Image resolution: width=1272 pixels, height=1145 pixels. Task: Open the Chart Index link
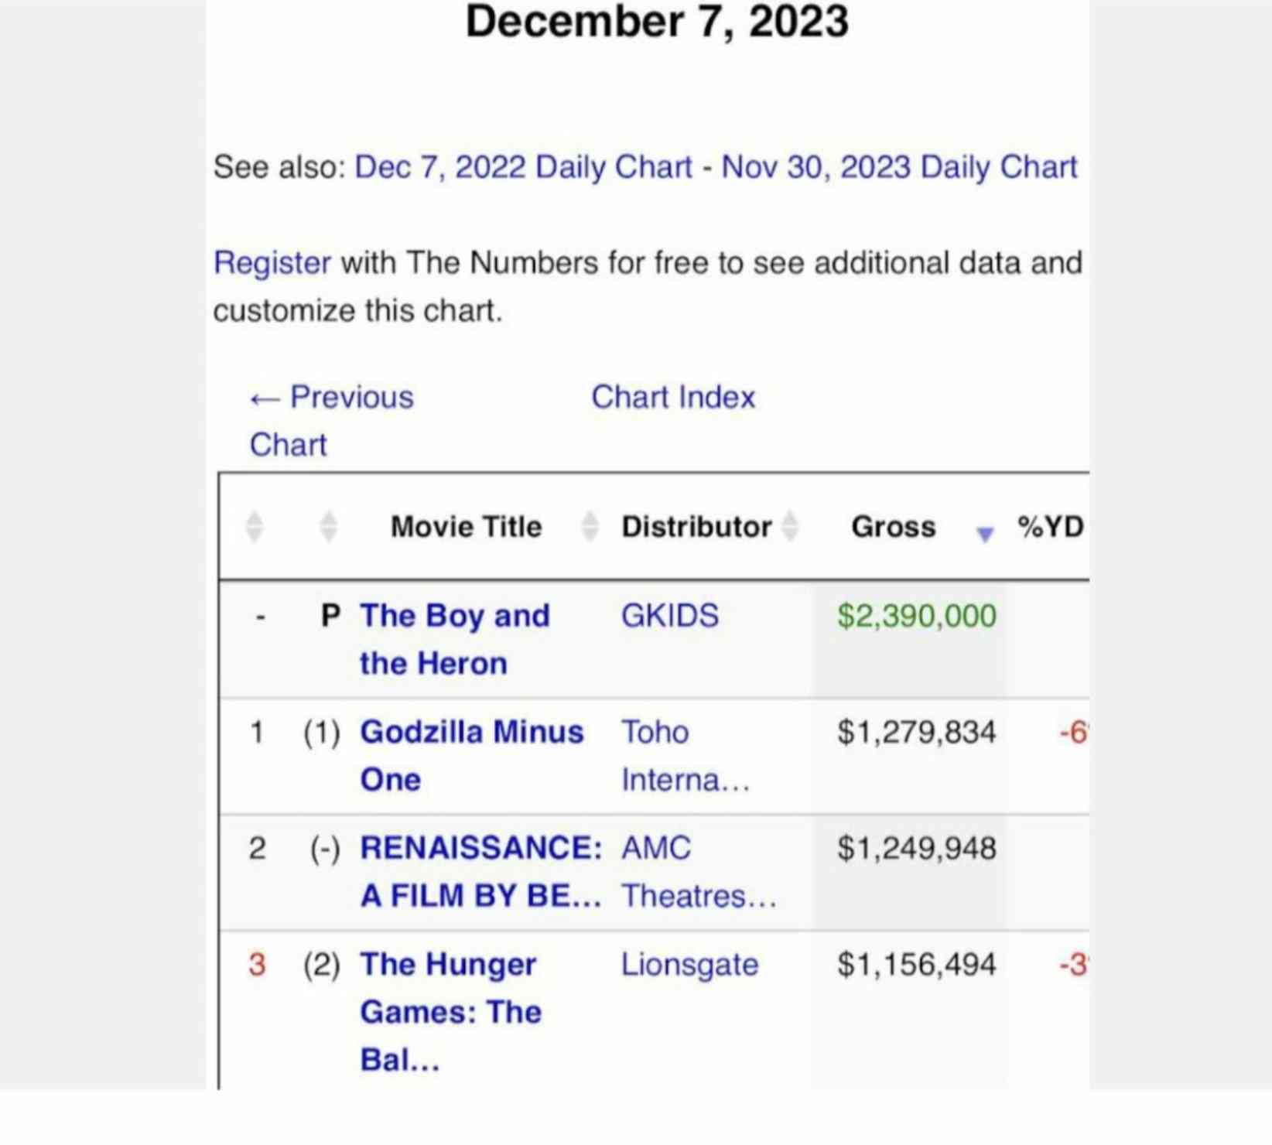673,397
